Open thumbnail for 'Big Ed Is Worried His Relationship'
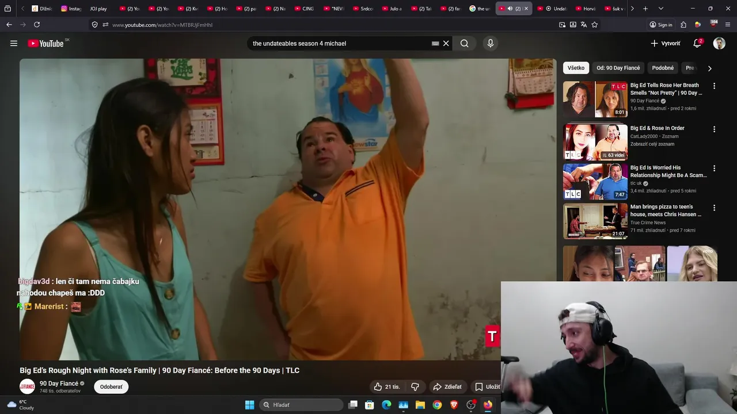The image size is (737, 414). point(595,181)
